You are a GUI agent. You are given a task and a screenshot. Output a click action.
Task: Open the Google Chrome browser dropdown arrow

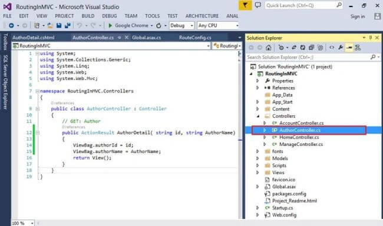[x=151, y=25]
